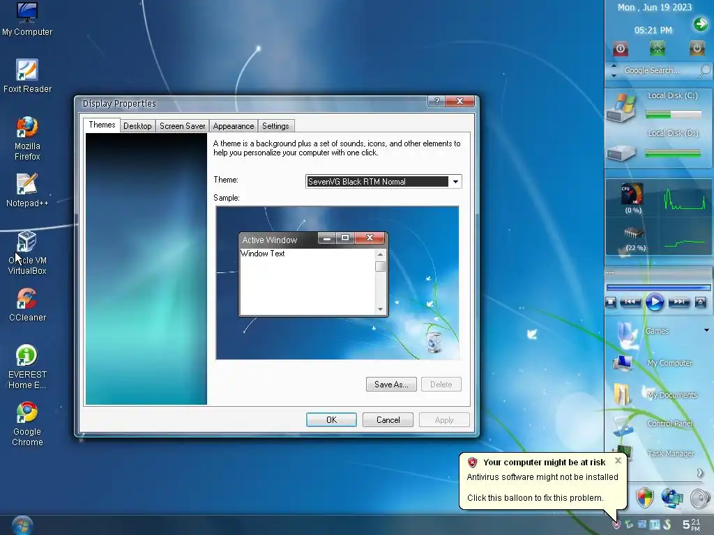
Task: Click the Local Disk (C:) usage bar
Action: point(674,114)
